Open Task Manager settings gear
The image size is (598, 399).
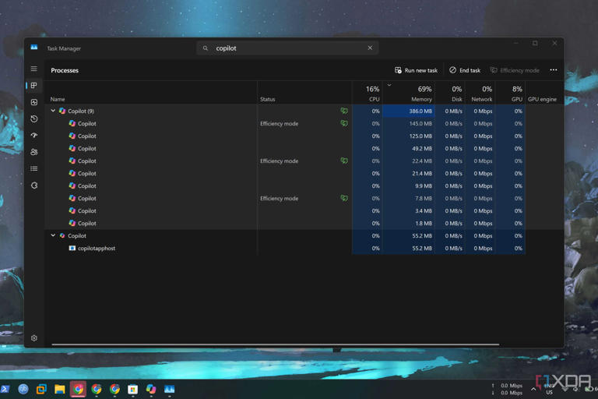(34, 338)
